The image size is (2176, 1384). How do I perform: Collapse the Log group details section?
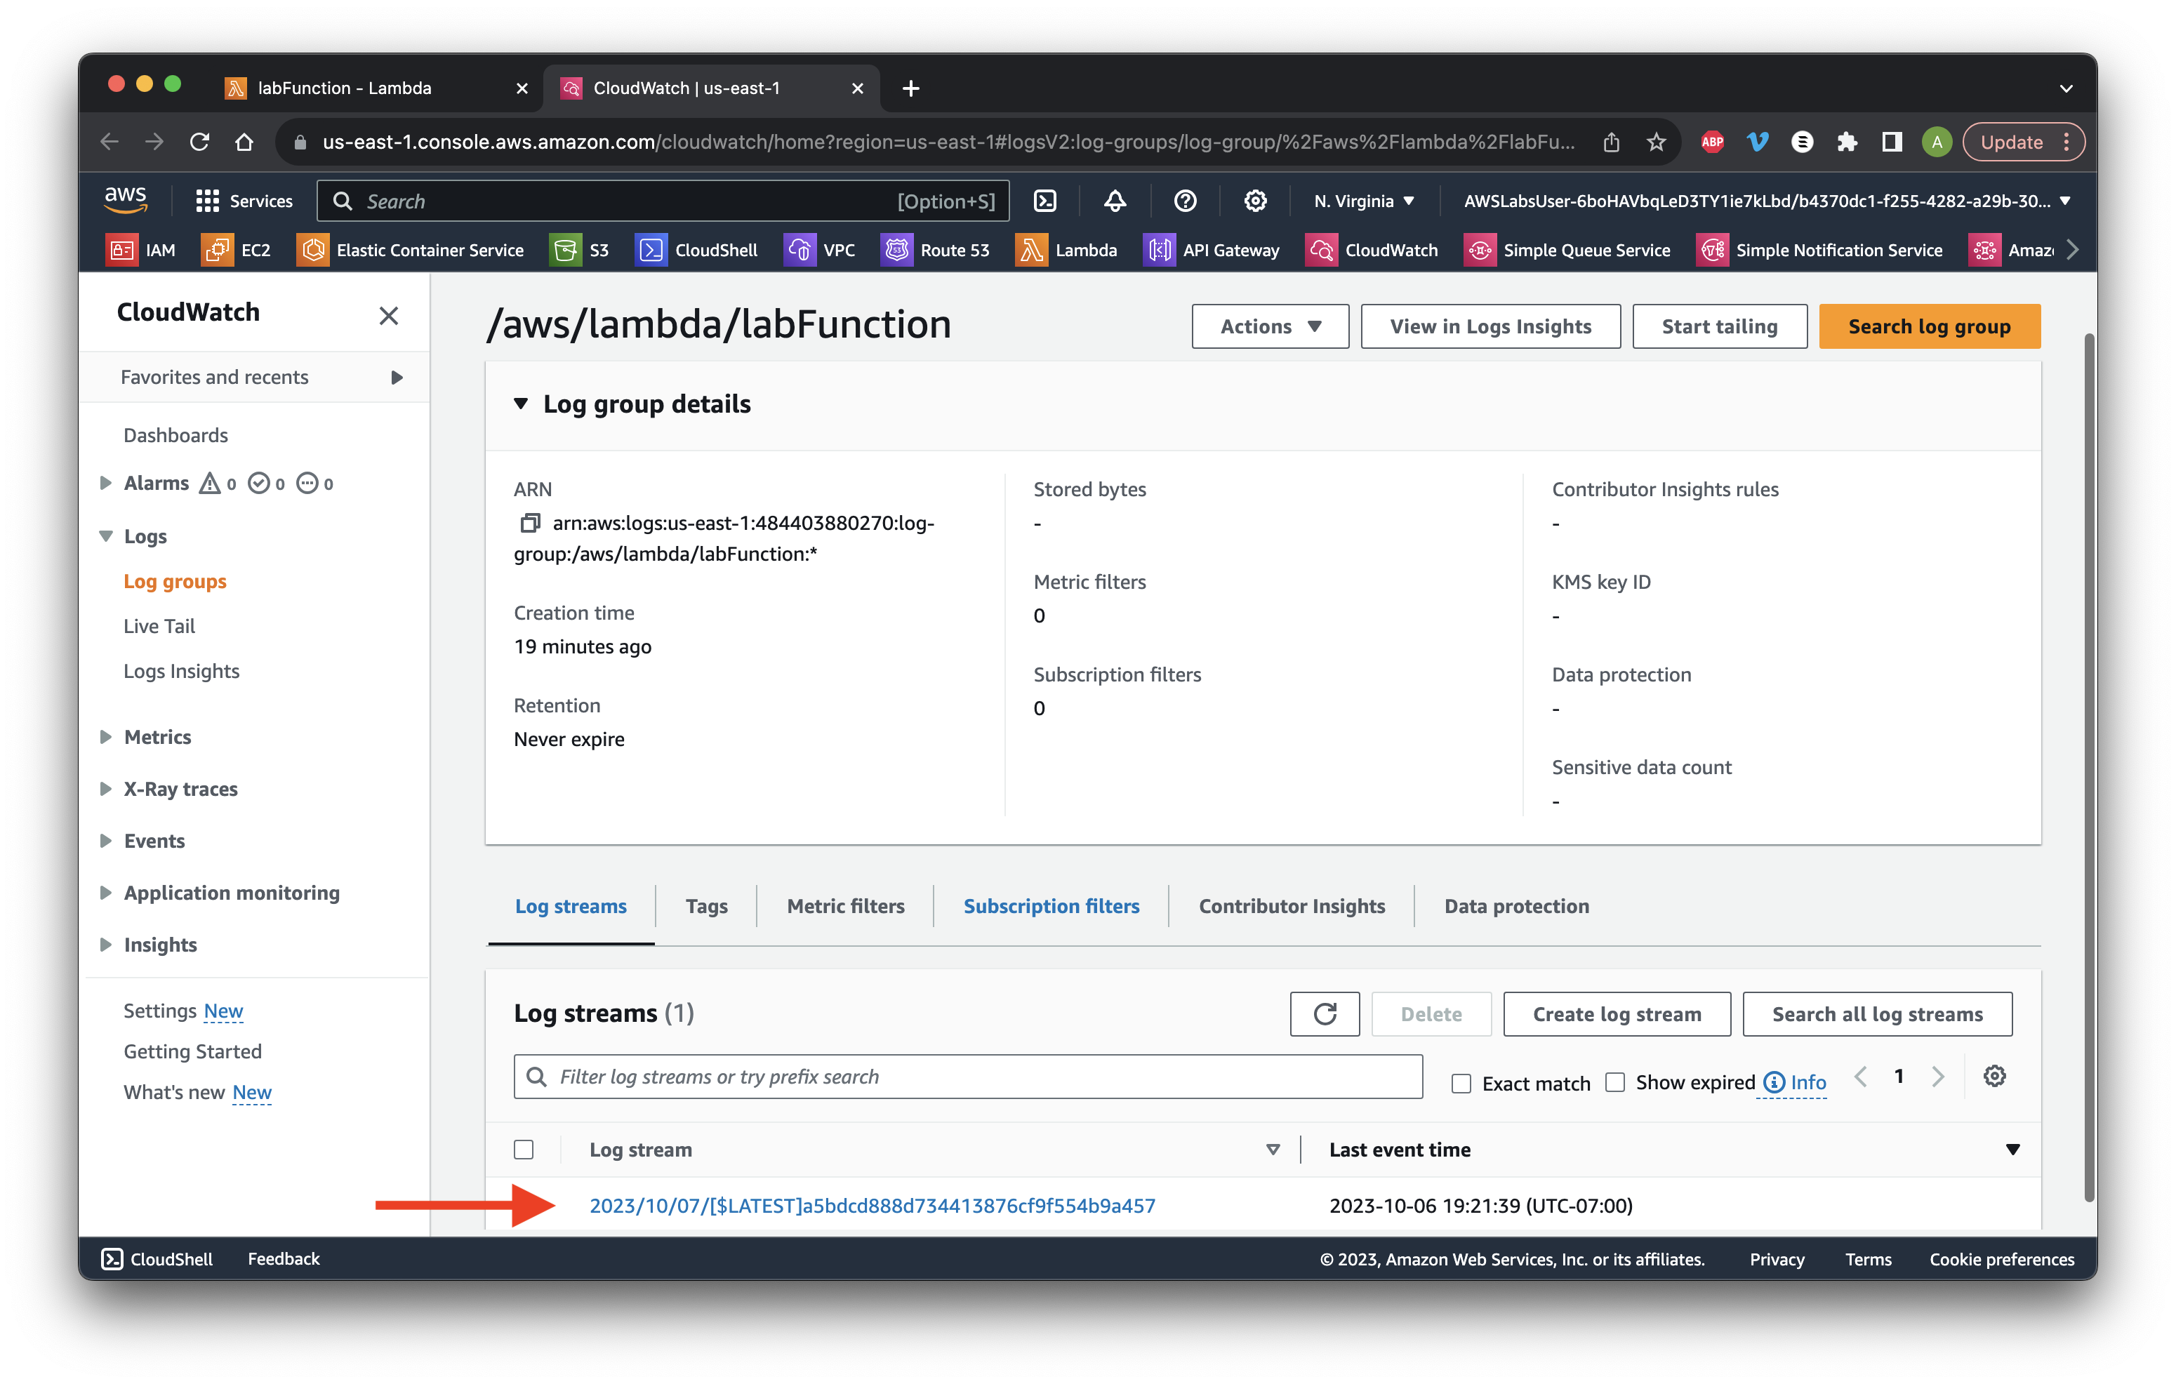pyautogui.click(x=521, y=404)
